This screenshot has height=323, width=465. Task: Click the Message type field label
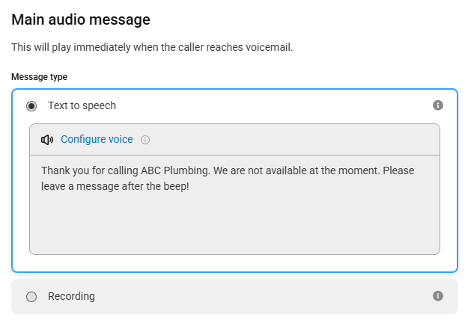coord(39,77)
